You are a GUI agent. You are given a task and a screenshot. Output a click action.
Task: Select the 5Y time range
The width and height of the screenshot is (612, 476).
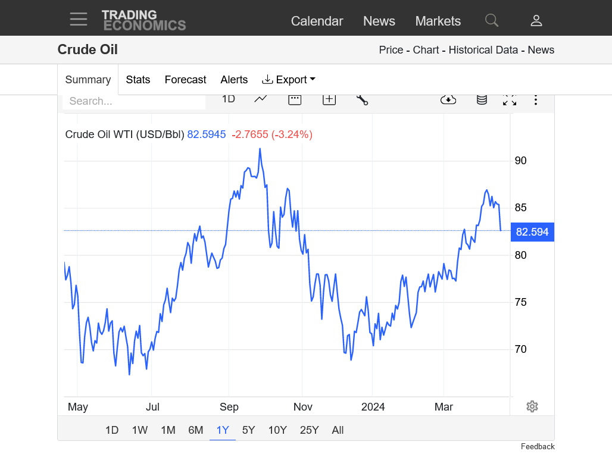pyautogui.click(x=249, y=430)
